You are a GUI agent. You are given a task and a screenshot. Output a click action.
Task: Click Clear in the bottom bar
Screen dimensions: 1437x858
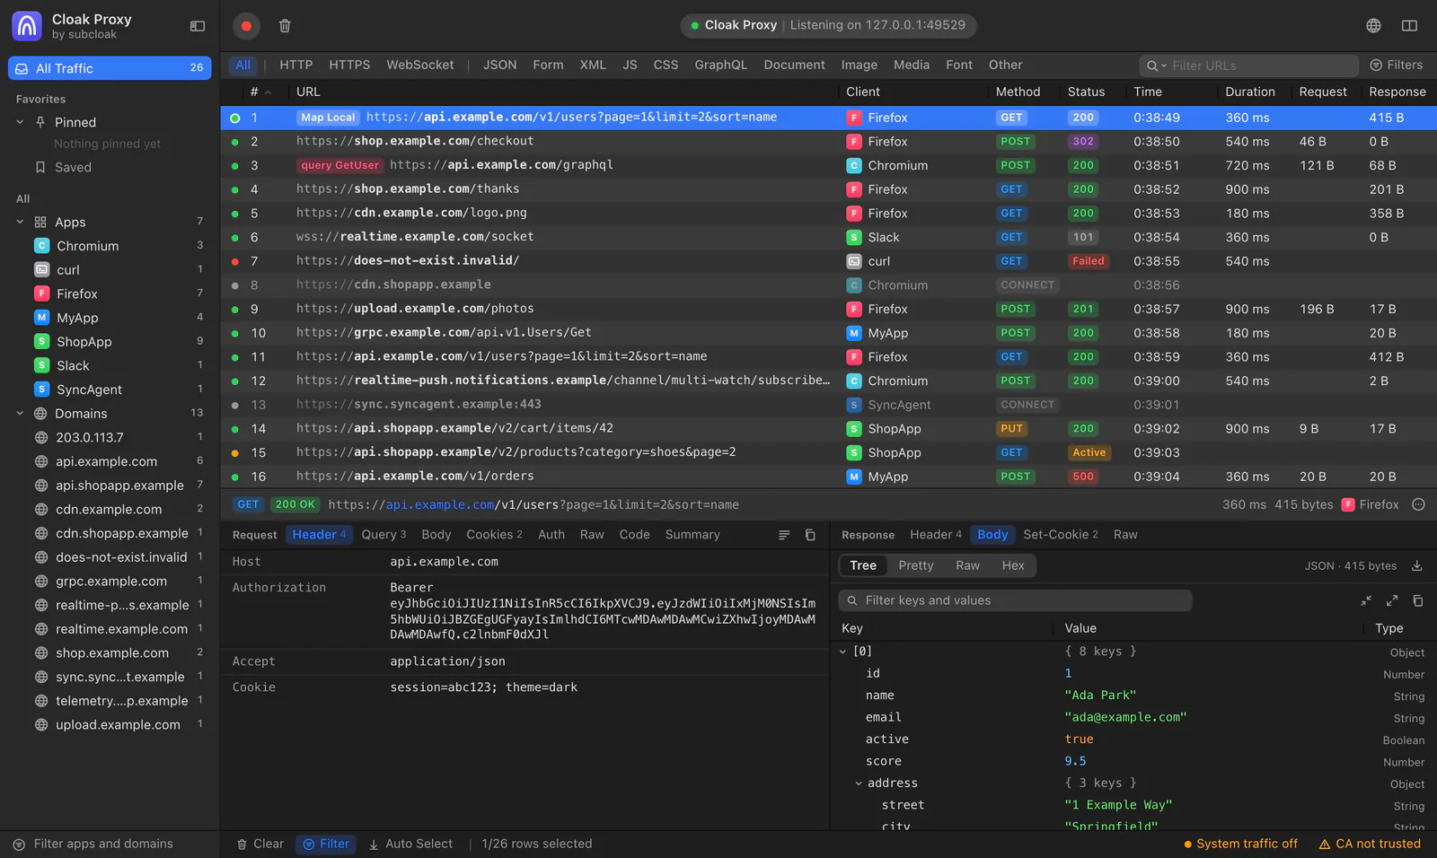(x=260, y=845)
